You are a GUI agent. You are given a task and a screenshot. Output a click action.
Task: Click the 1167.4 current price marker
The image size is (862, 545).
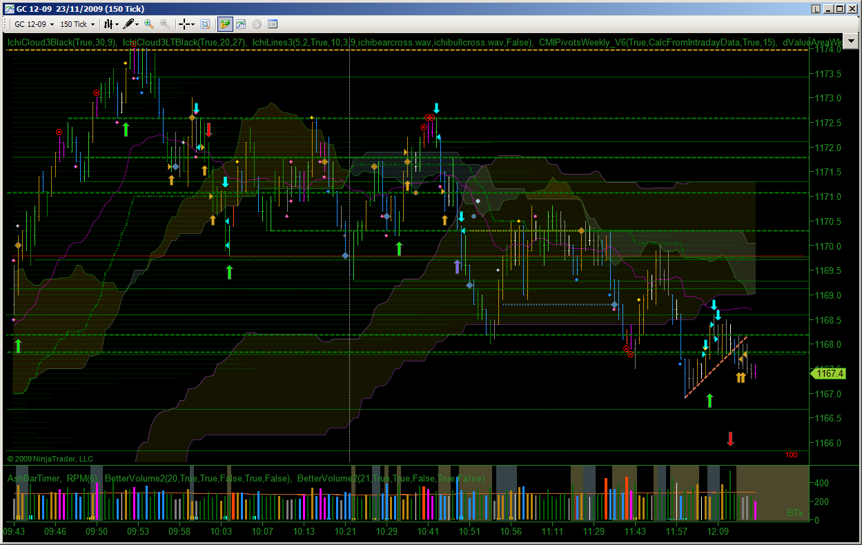coord(828,373)
